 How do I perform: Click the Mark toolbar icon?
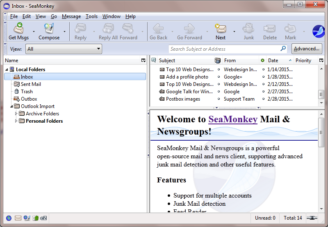[290, 29]
